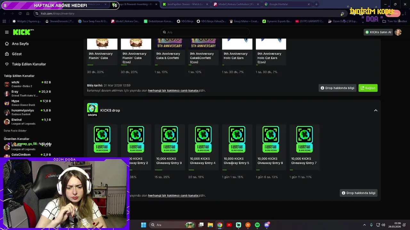Open Chrome from the taskbar

(219, 225)
